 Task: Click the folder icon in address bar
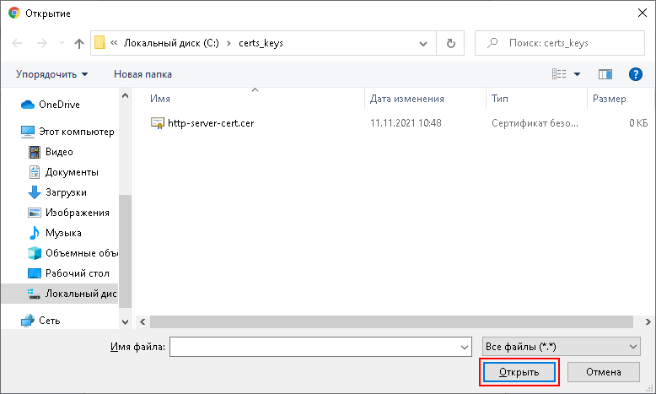click(x=99, y=43)
